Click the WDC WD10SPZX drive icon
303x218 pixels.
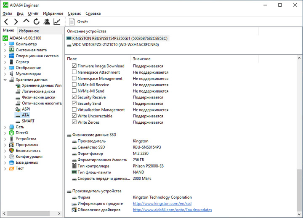tap(69, 45)
